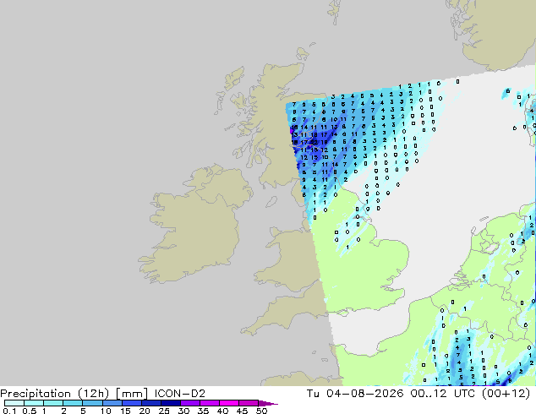Click the legend swatch between 15 and 20

[131, 403]
